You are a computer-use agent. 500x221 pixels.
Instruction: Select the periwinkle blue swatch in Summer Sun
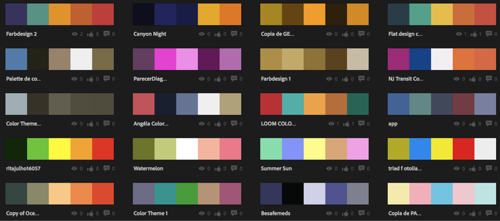click(293, 149)
